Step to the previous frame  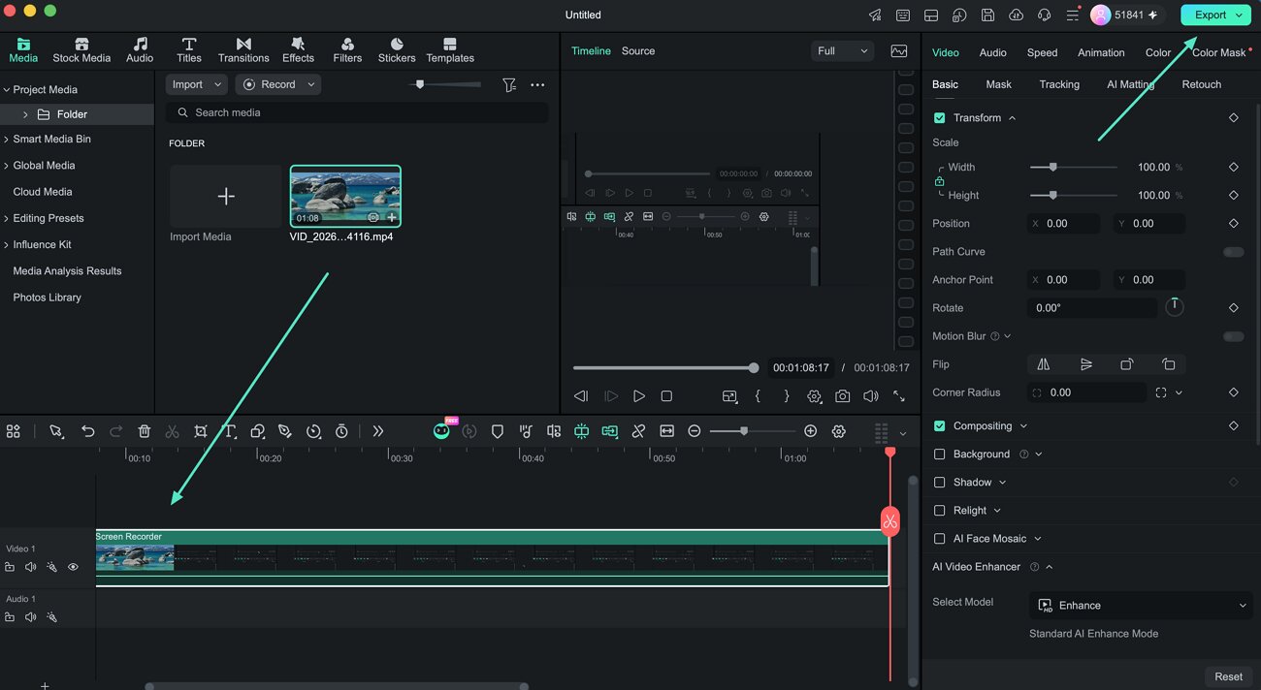581,396
